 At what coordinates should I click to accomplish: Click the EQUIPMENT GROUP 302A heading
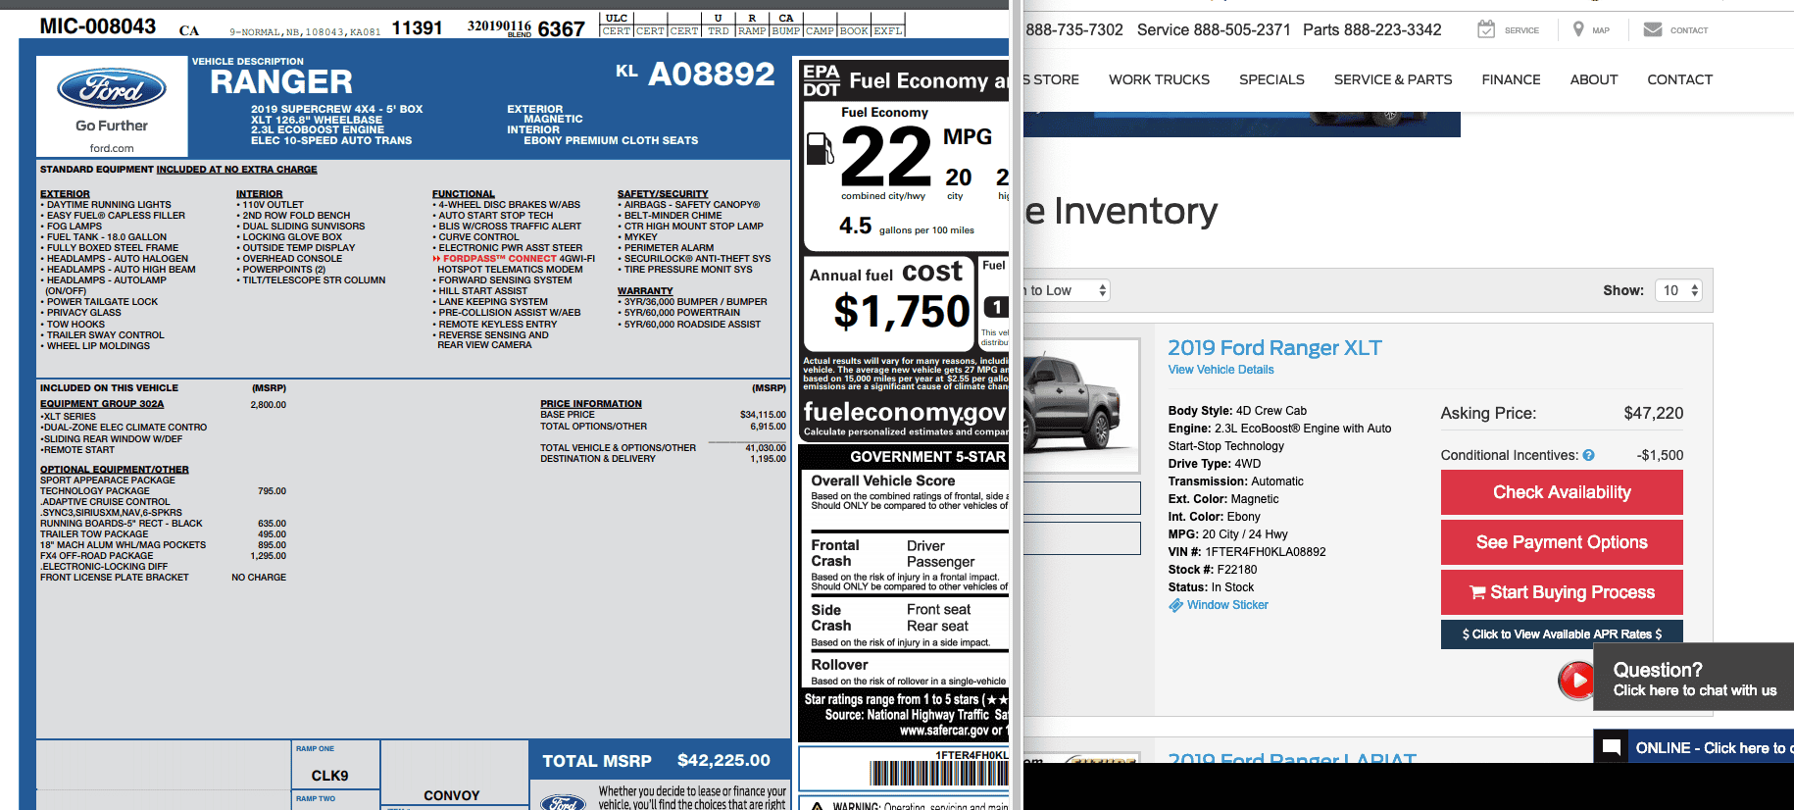pos(102,404)
